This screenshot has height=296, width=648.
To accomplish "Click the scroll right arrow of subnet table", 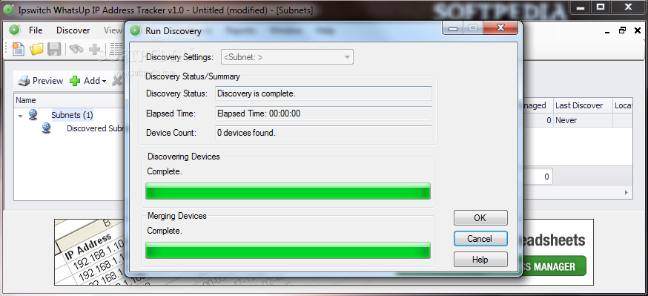I will (626, 192).
